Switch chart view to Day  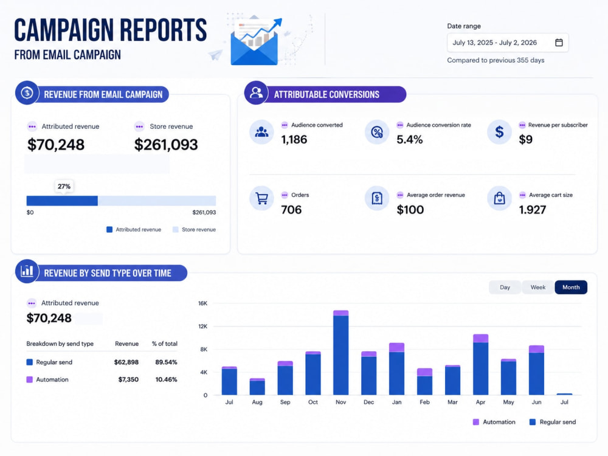[505, 288]
